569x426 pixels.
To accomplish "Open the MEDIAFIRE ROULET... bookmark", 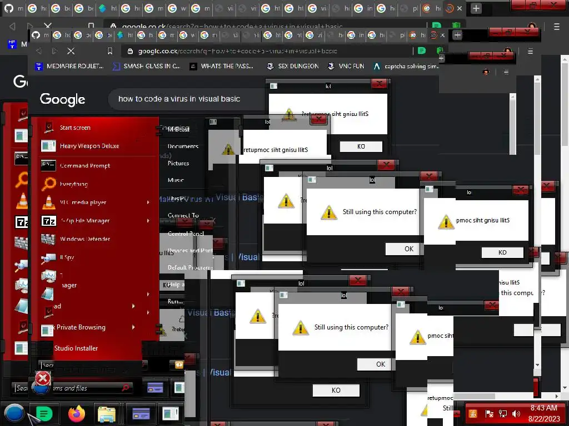I will [69, 66].
